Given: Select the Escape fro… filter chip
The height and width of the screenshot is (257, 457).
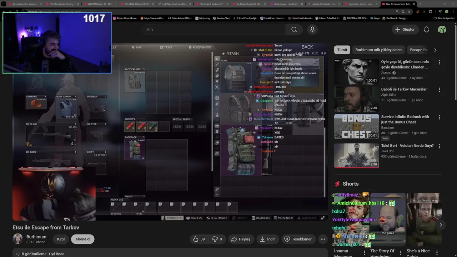Looking at the screenshot, I should point(418,50).
